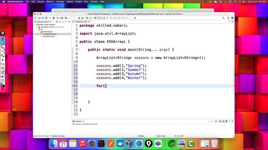Minimize the Package Explorer panel

(x=66, y=22)
